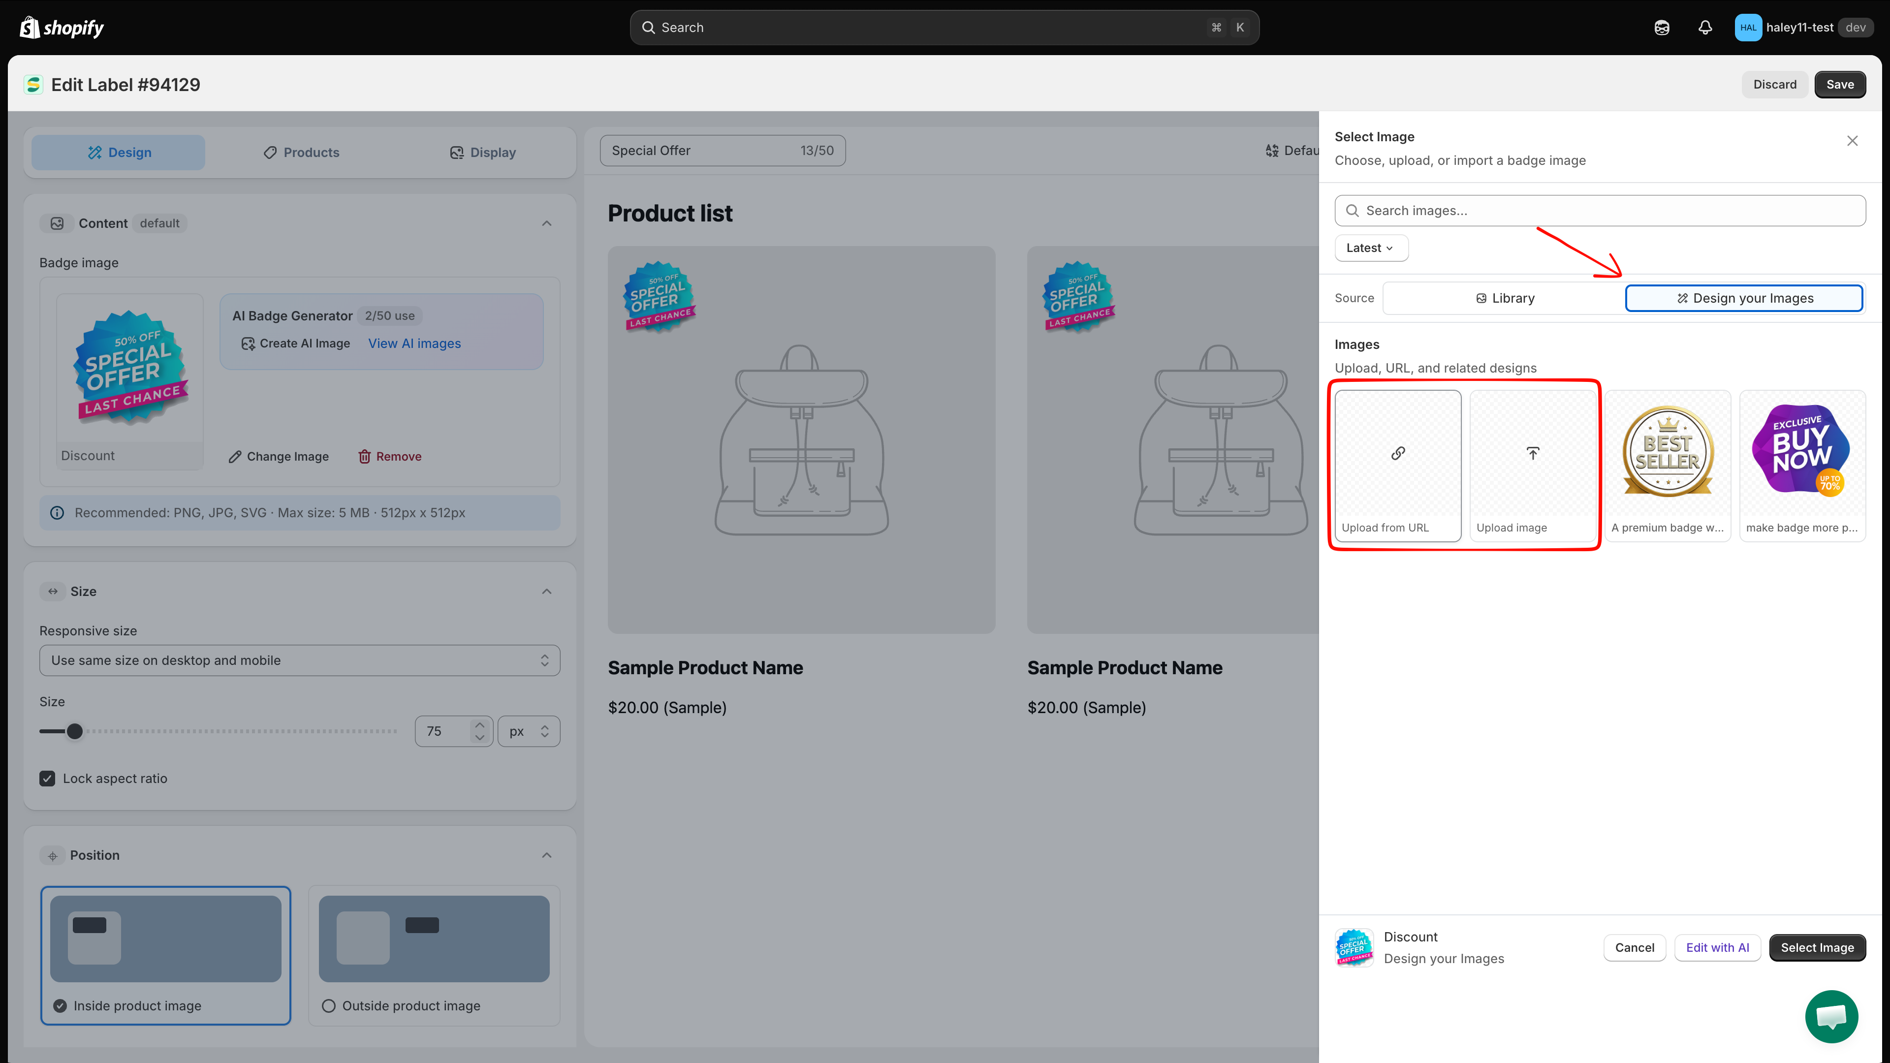Click the Discard button

[x=1774, y=84]
